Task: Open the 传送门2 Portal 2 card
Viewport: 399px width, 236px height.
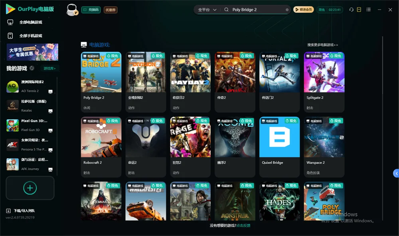Action: 279,82
